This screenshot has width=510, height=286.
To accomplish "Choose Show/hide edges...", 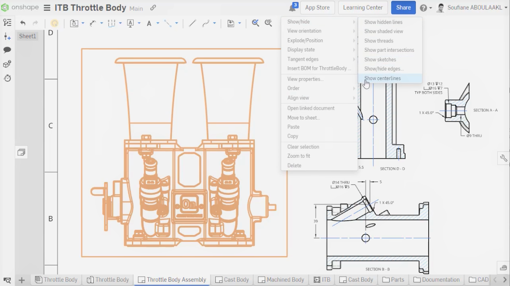I will point(390,69).
